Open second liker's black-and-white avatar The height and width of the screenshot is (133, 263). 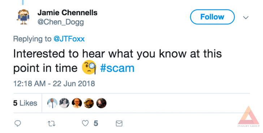click(x=64, y=103)
